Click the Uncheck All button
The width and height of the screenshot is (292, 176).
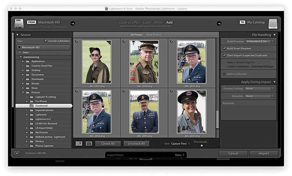(x=136, y=144)
